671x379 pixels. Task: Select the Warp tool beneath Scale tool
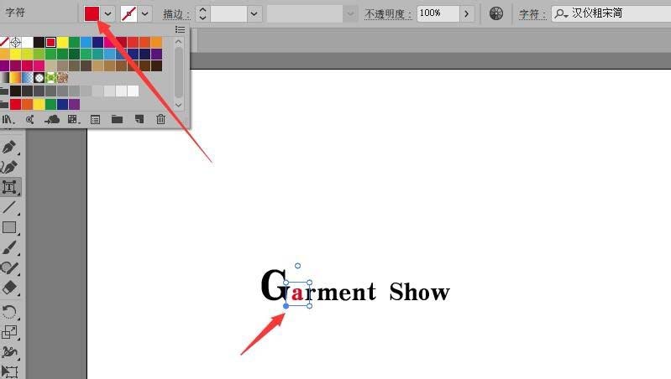[x=9, y=352]
